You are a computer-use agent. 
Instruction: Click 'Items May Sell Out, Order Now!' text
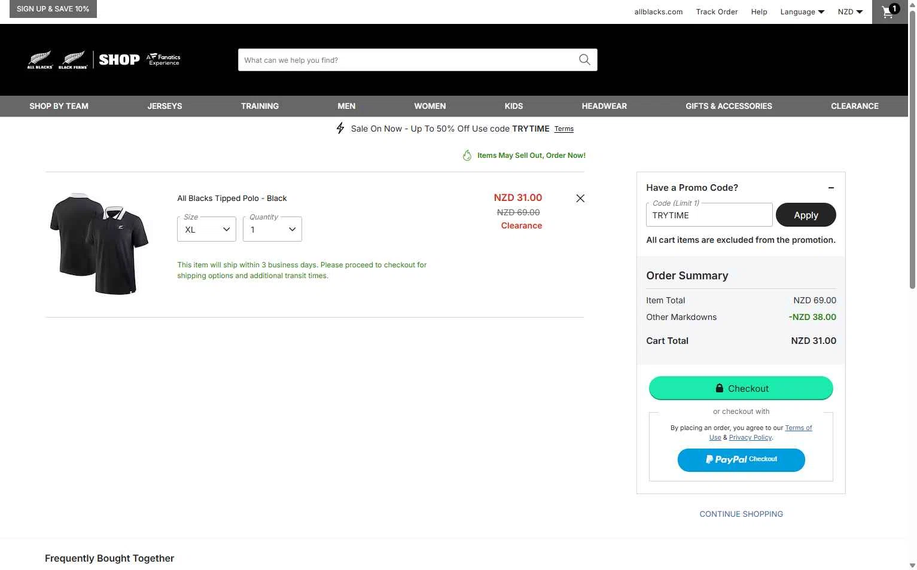pyautogui.click(x=531, y=156)
